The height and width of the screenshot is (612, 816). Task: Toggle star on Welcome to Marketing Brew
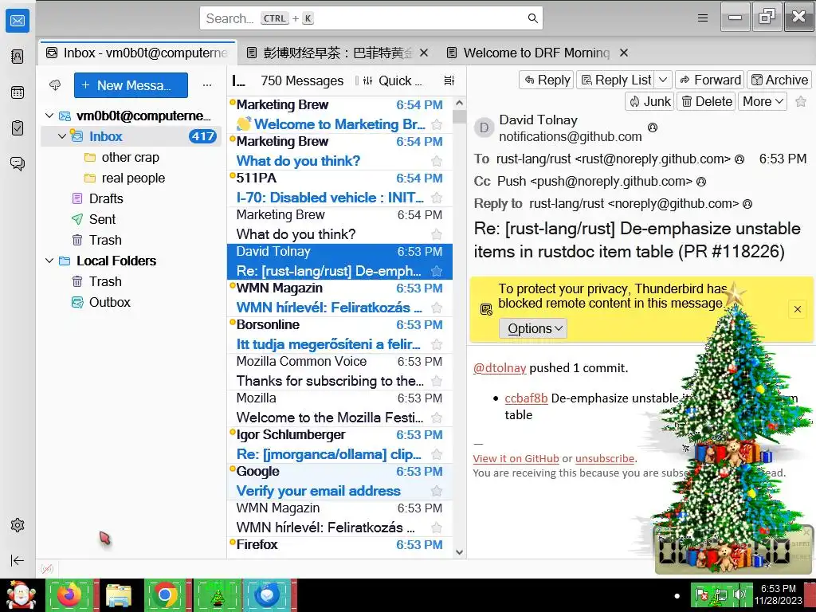(x=437, y=124)
